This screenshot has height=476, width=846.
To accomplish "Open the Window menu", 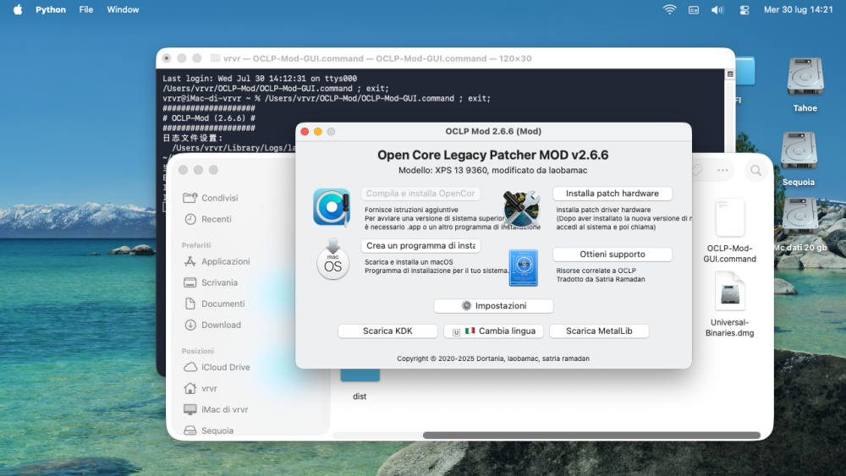I will [123, 9].
